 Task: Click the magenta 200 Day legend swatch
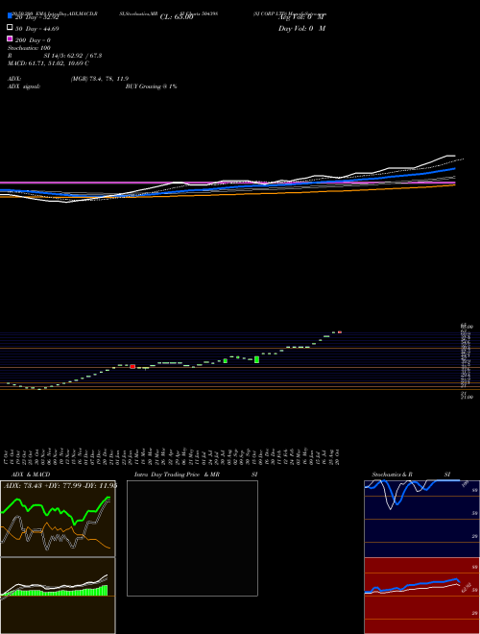(x=10, y=38)
